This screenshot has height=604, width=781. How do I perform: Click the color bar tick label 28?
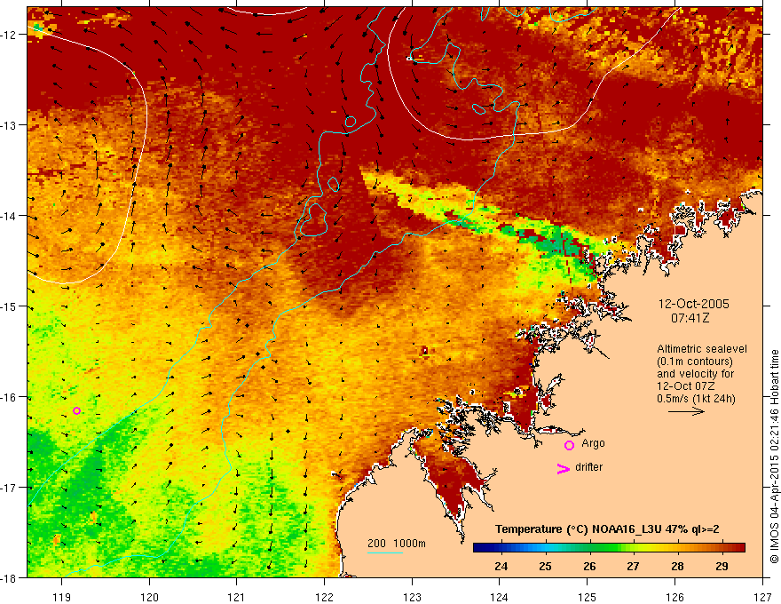(677, 567)
